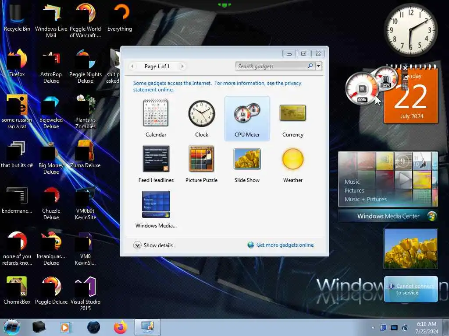This screenshot has height=336, width=449.
Task: Select the Windows Media Center gadget in gallery
Action: pyautogui.click(x=156, y=210)
